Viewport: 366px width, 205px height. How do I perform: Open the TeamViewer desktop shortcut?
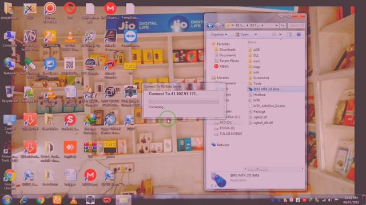[130, 39]
